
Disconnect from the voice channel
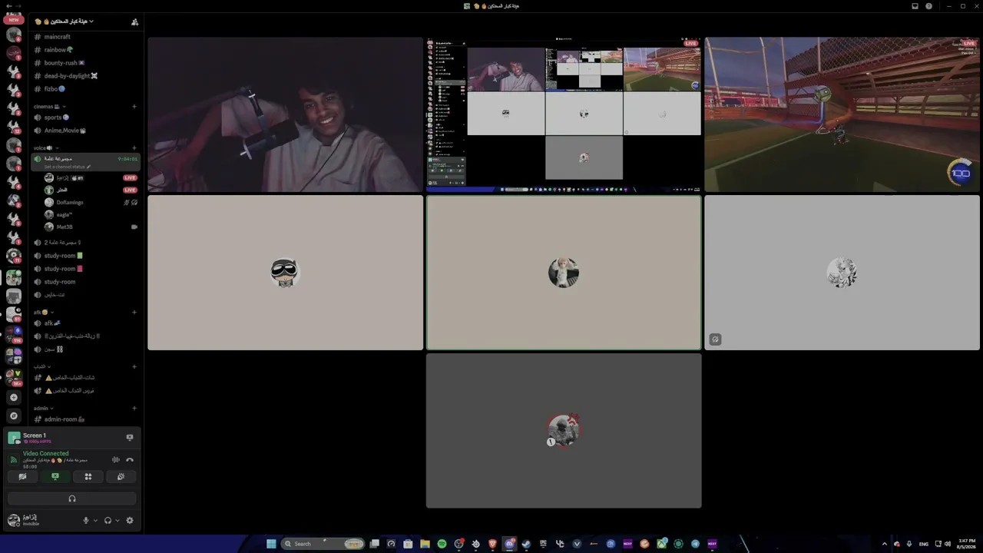click(x=130, y=460)
